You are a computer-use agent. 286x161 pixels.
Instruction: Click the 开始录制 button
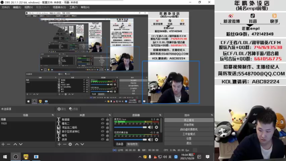click(189, 125)
